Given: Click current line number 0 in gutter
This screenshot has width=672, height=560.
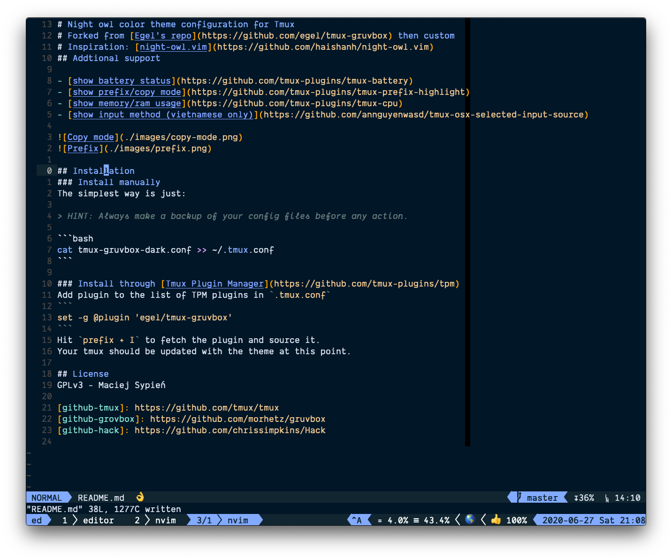Looking at the screenshot, I should point(49,171).
